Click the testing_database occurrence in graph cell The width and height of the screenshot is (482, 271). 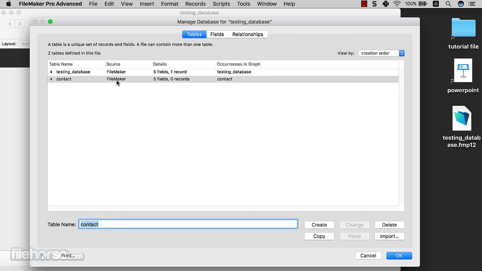pos(234,72)
